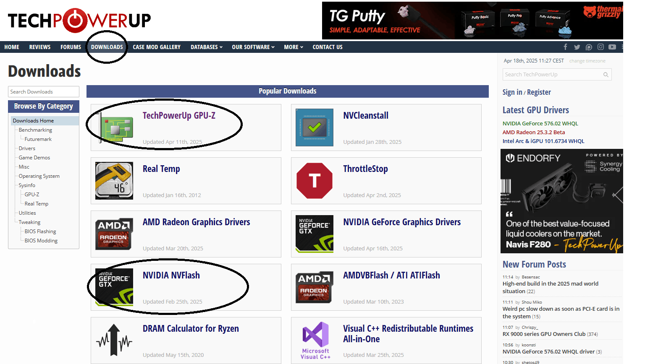645x364 pixels.
Task: Open the NVCleanstall download link
Action: (366, 116)
